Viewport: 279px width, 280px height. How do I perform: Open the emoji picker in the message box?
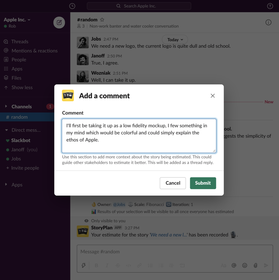[244, 265]
